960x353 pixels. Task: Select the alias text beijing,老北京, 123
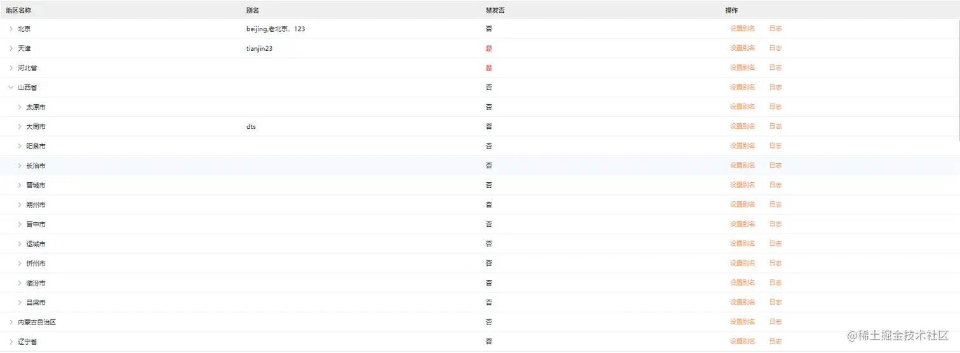pyautogui.click(x=276, y=29)
